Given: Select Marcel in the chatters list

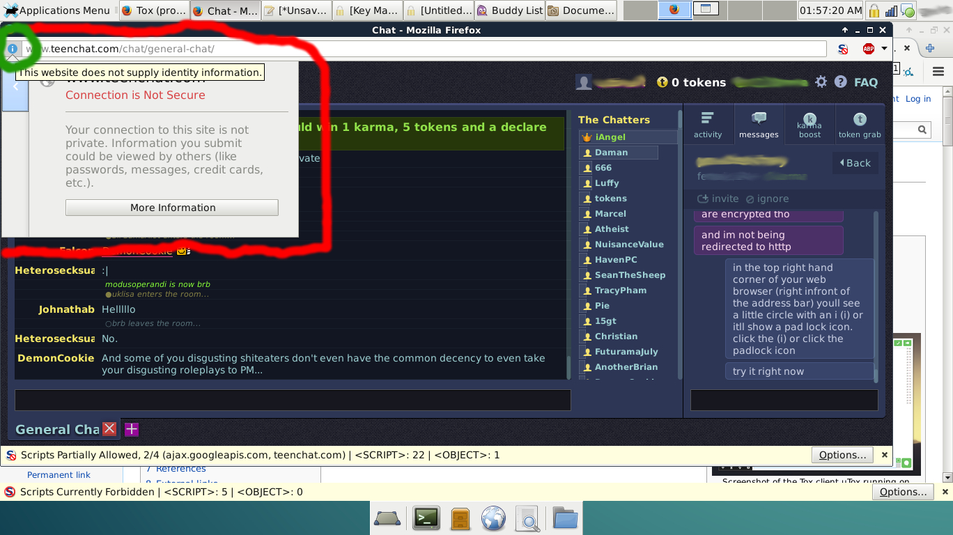Looking at the screenshot, I should pyautogui.click(x=610, y=214).
